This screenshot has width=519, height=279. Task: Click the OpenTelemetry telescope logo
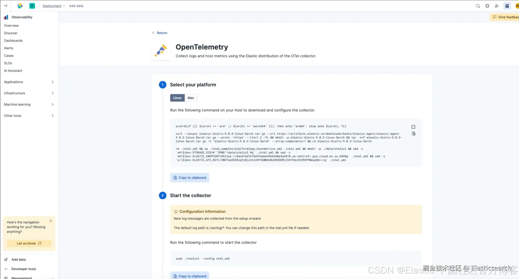click(161, 51)
